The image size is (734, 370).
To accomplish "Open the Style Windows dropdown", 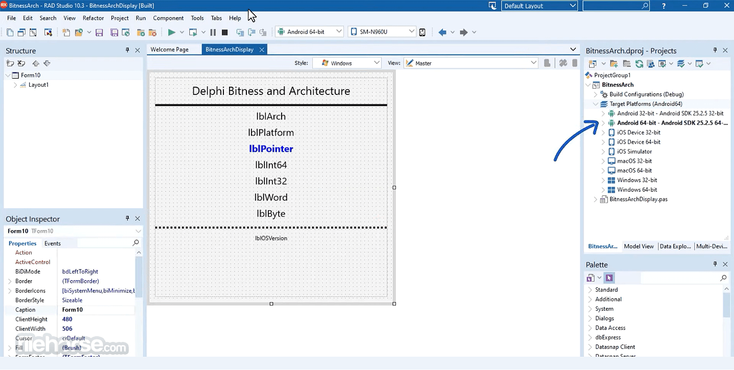I will (377, 63).
